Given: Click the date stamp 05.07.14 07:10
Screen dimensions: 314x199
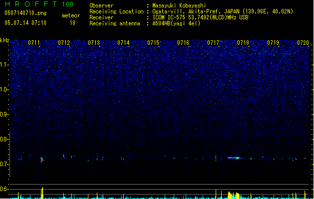Looking at the screenshot, I should pyautogui.click(x=25, y=23).
